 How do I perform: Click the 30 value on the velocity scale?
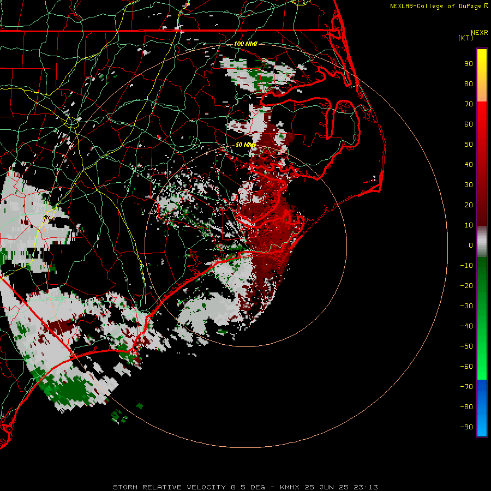469,185
